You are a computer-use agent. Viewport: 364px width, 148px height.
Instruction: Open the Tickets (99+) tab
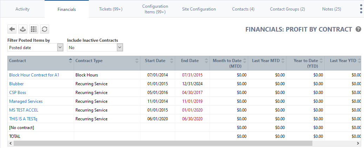point(111,9)
